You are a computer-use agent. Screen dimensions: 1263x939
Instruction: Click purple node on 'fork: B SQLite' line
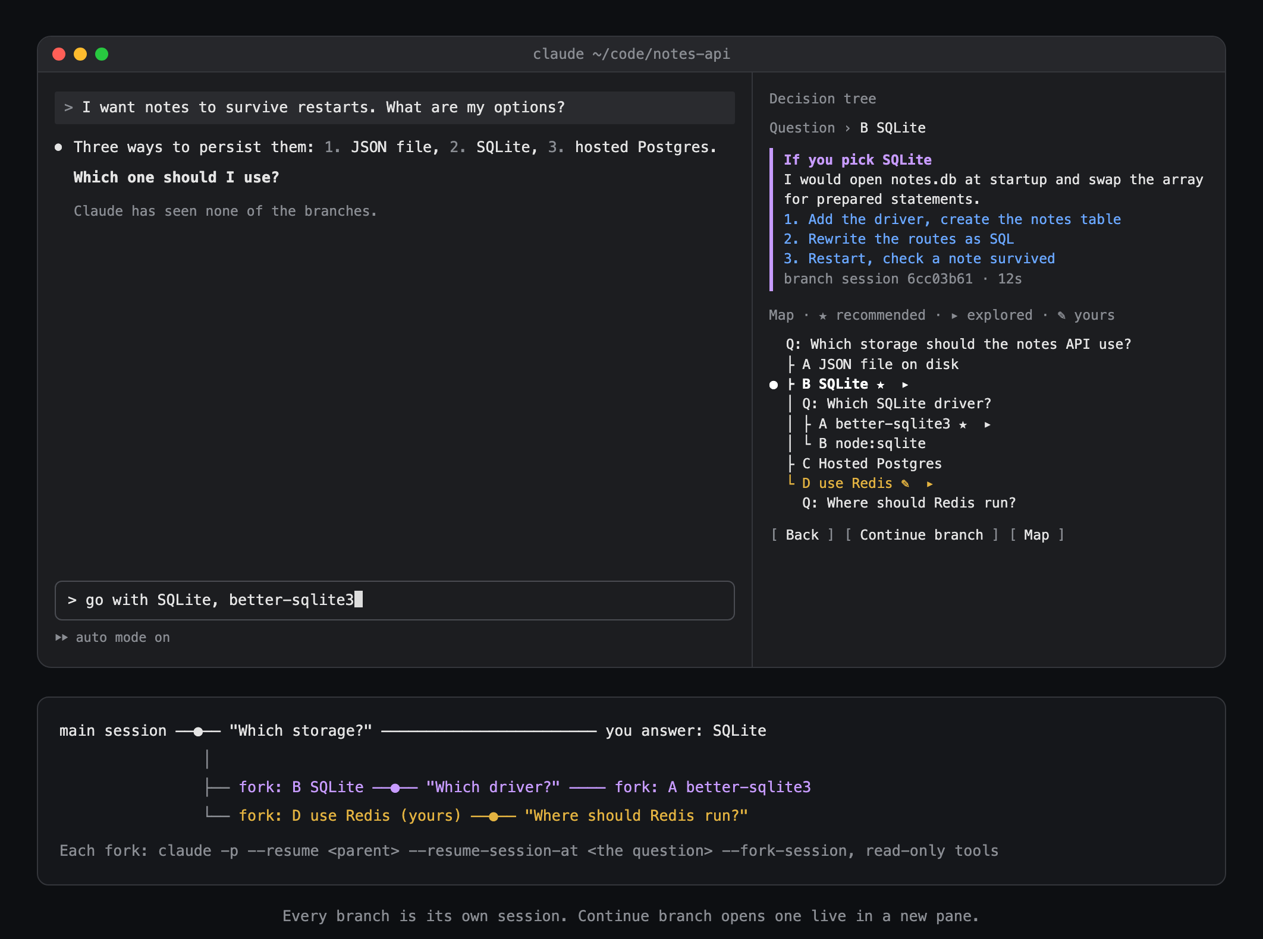[395, 788]
